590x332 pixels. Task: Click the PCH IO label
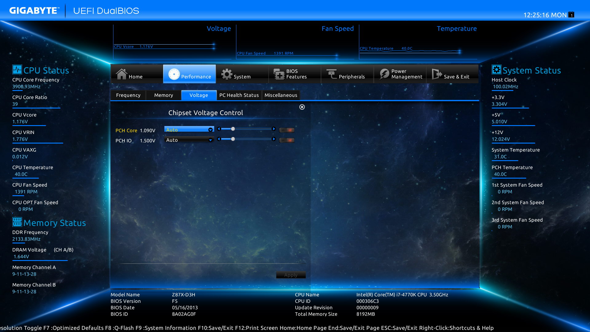click(x=124, y=140)
